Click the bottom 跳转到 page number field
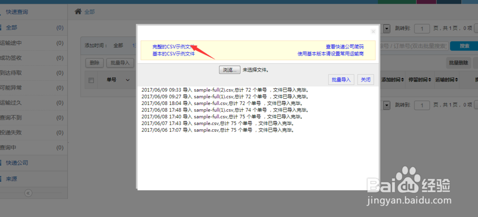 (422, 105)
